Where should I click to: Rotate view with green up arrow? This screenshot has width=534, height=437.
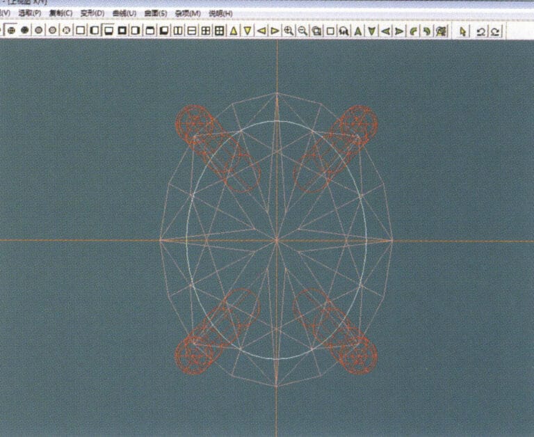[358, 31]
